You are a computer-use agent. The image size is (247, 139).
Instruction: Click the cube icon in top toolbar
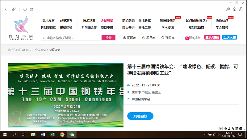coord(235,9)
